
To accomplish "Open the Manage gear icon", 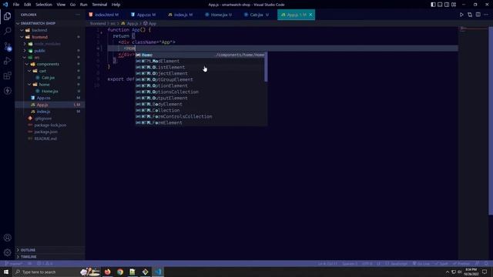I will pyautogui.click(x=7, y=252).
